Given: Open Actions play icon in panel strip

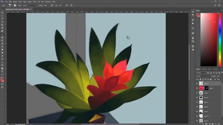Looking at the screenshot, I should 193,23.
